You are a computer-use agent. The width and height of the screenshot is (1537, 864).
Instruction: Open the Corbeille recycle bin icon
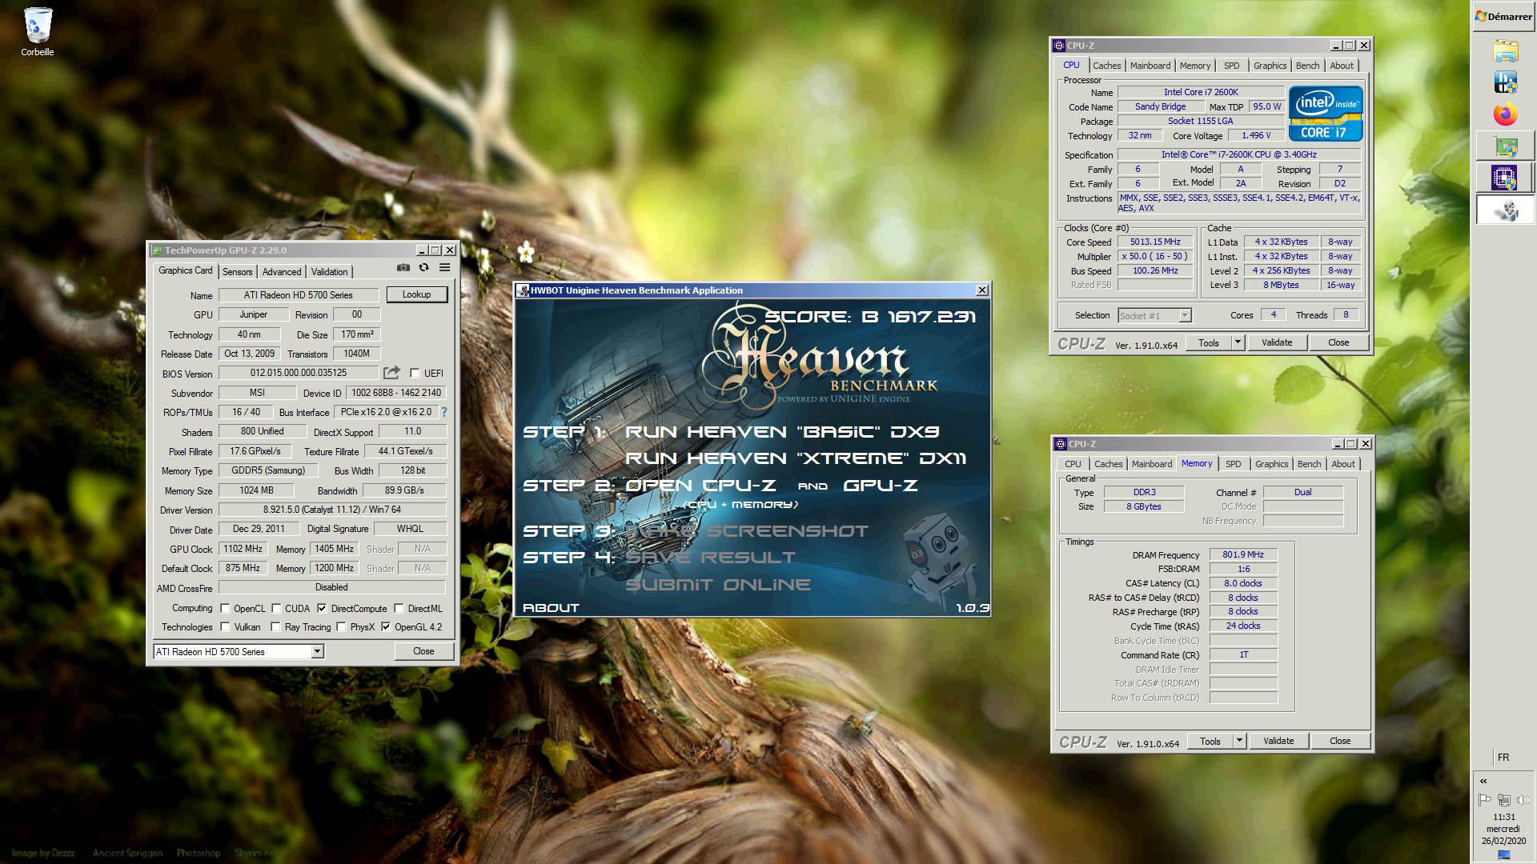(38, 32)
